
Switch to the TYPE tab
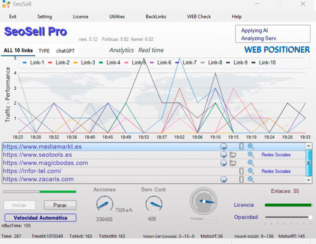point(44,51)
